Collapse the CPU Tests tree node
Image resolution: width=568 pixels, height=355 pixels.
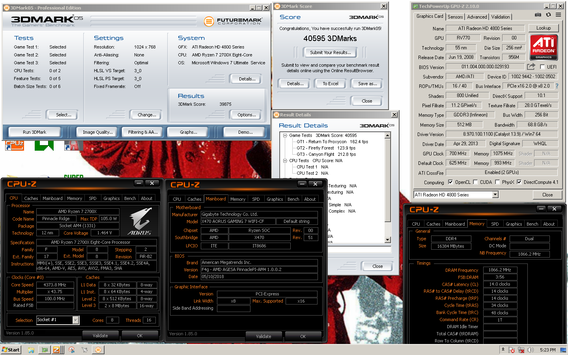click(x=285, y=161)
